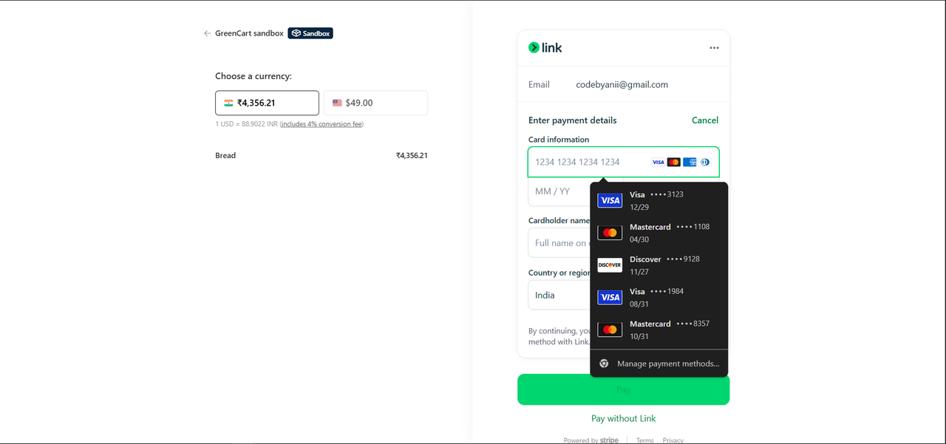This screenshot has width=946, height=444.
Task: Click the Discover logo in autofill list
Action: tap(610, 264)
